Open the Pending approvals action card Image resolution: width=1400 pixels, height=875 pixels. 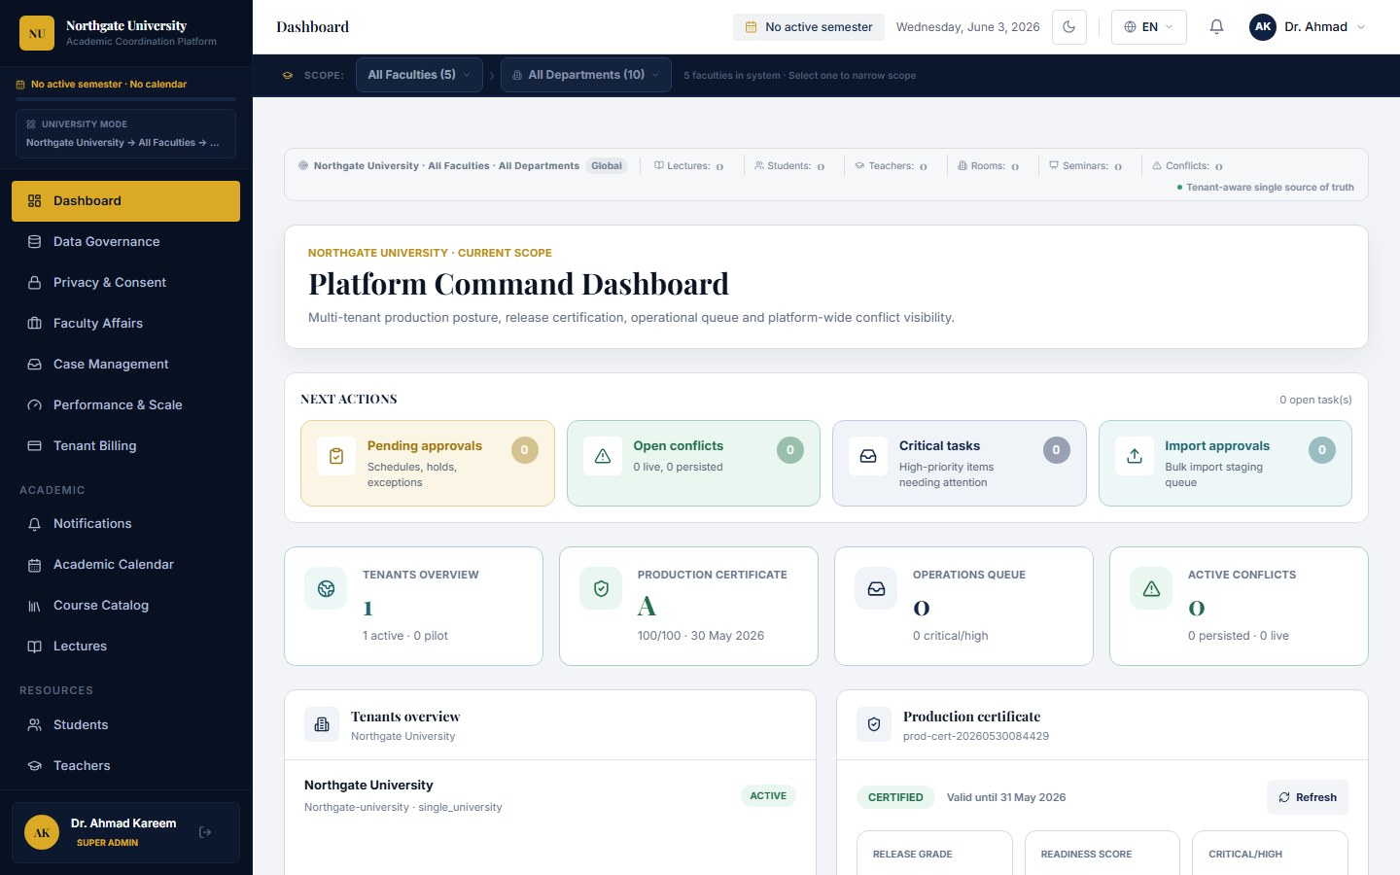428,463
